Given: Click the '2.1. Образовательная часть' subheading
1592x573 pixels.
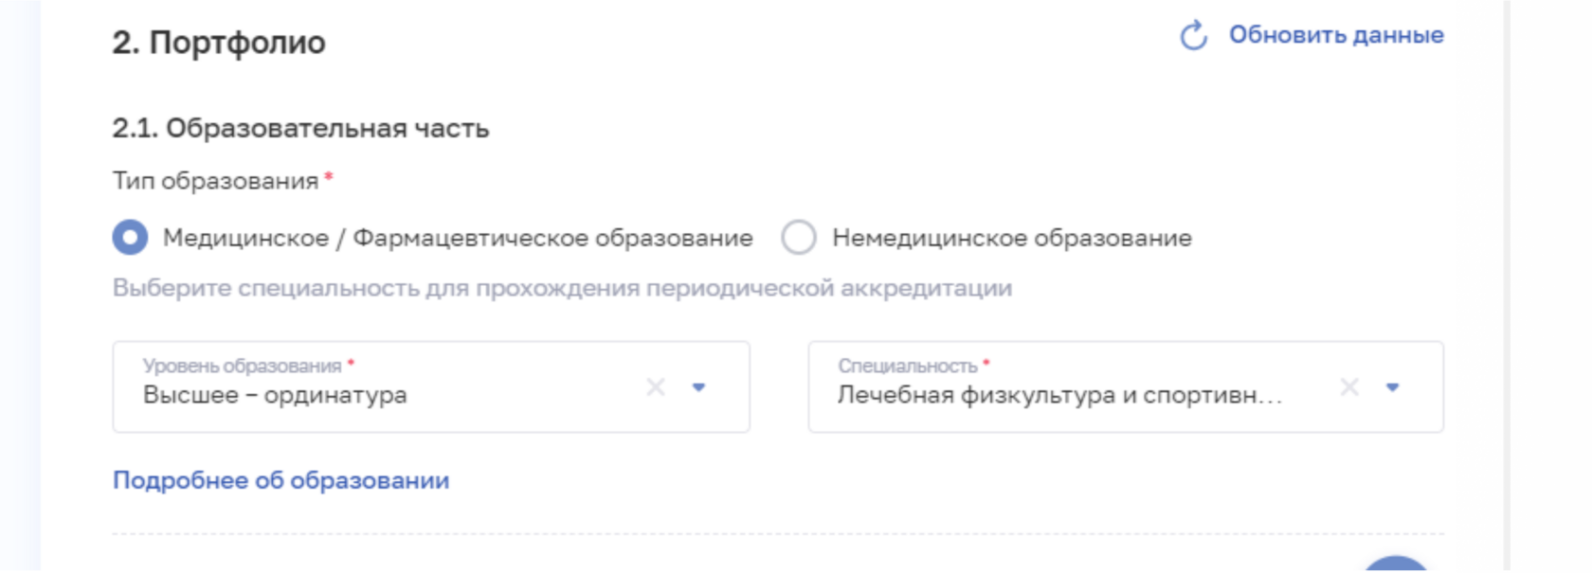Looking at the screenshot, I should pyautogui.click(x=300, y=129).
